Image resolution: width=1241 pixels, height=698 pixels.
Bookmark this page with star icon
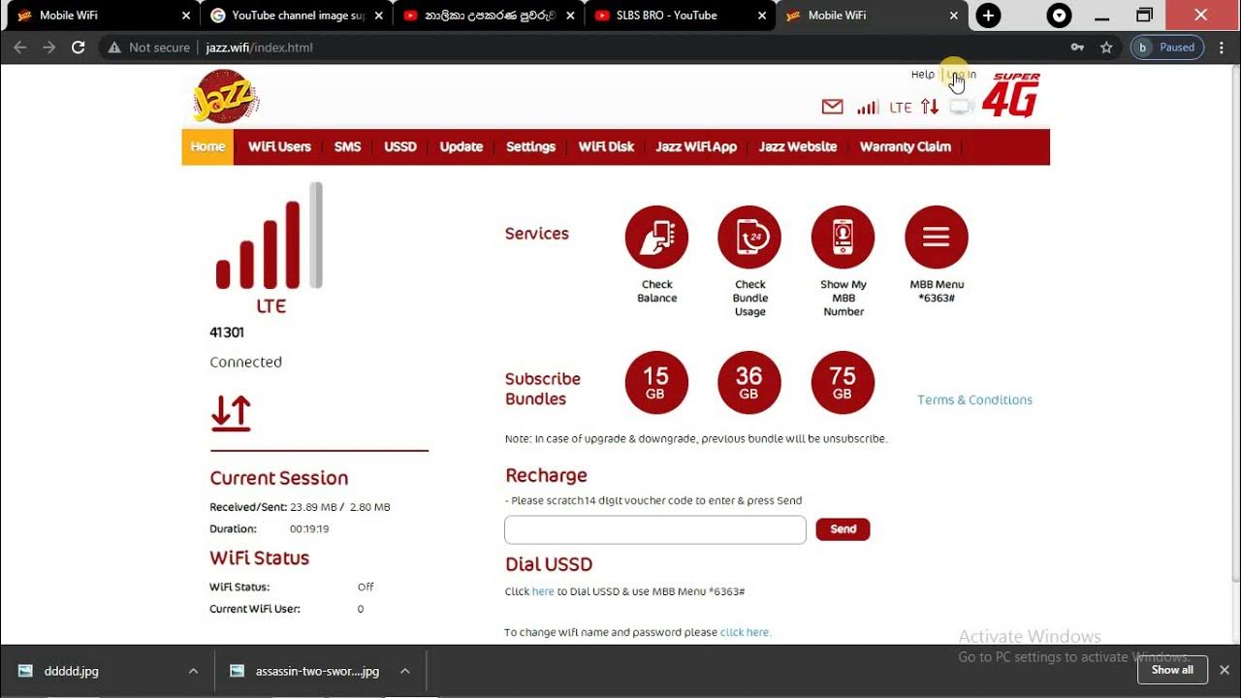[1106, 47]
